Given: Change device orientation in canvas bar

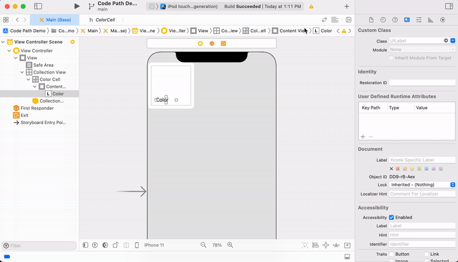Looking at the screenshot, I should 116,245.
